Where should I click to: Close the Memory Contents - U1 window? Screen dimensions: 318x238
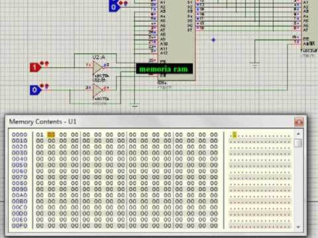[299, 122]
